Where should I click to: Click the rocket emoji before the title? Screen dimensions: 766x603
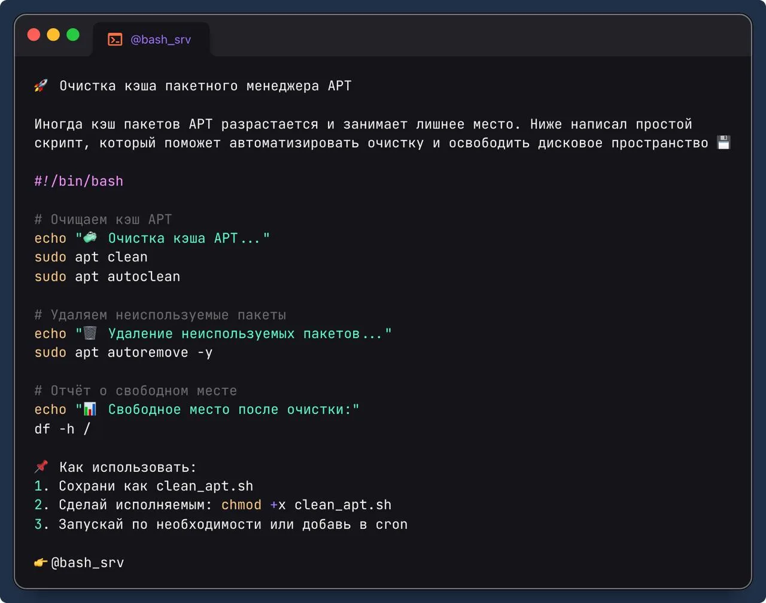pyautogui.click(x=41, y=86)
